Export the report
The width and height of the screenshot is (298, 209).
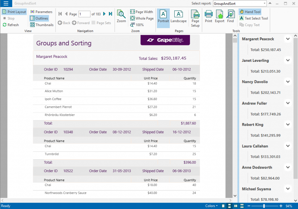pyautogui.click(x=219, y=16)
